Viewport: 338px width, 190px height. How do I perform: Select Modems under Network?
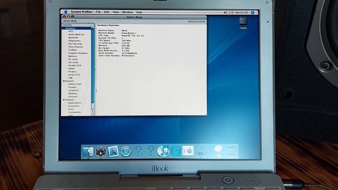(72, 93)
